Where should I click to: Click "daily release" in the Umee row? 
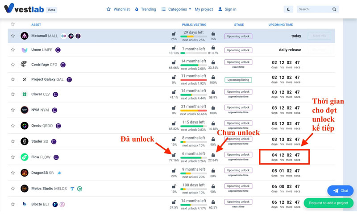coord(290,50)
